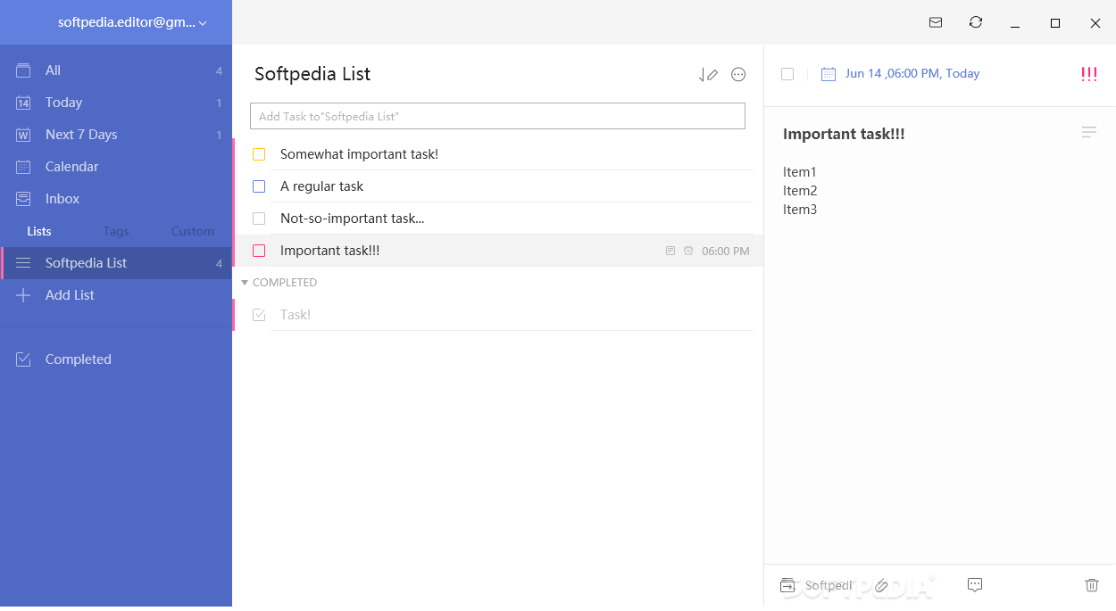The height and width of the screenshot is (611, 1116).
Task: Click the Calendar grid icon in sidebar
Action: point(23,167)
